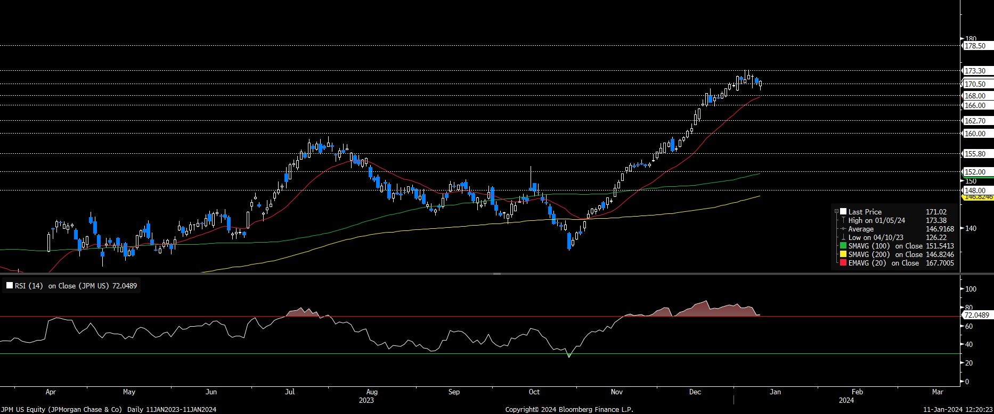Click the 'Dec' month label on time axis
This screenshot has width=994, height=414.
695,392
